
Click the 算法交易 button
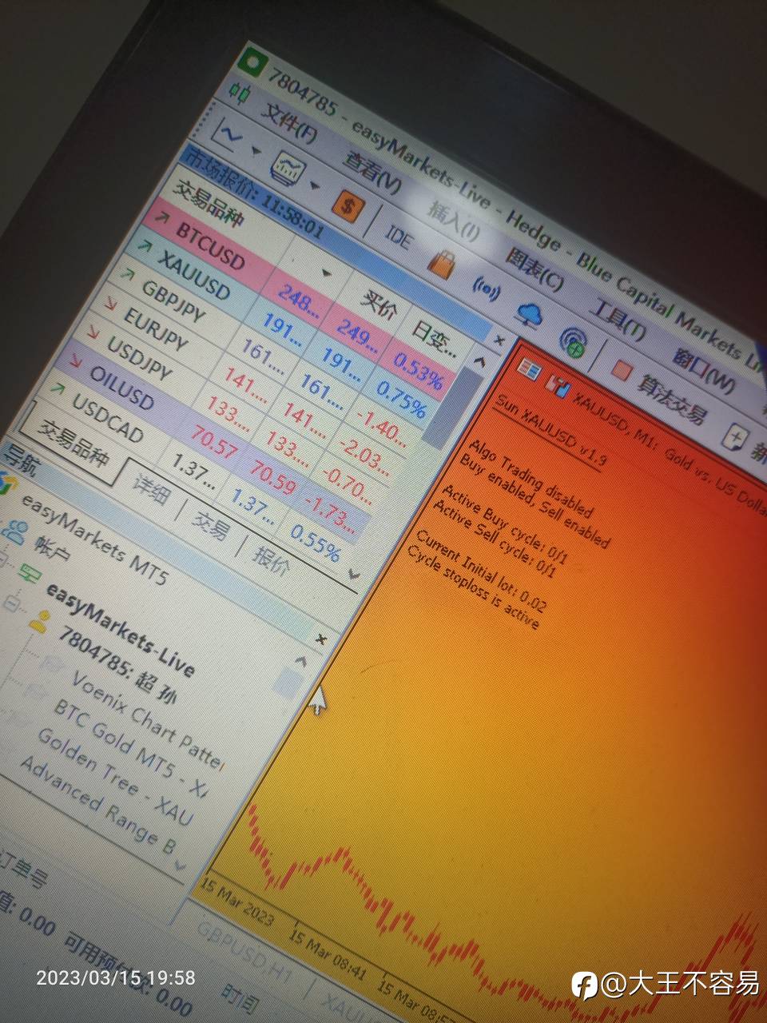[x=671, y=400]
